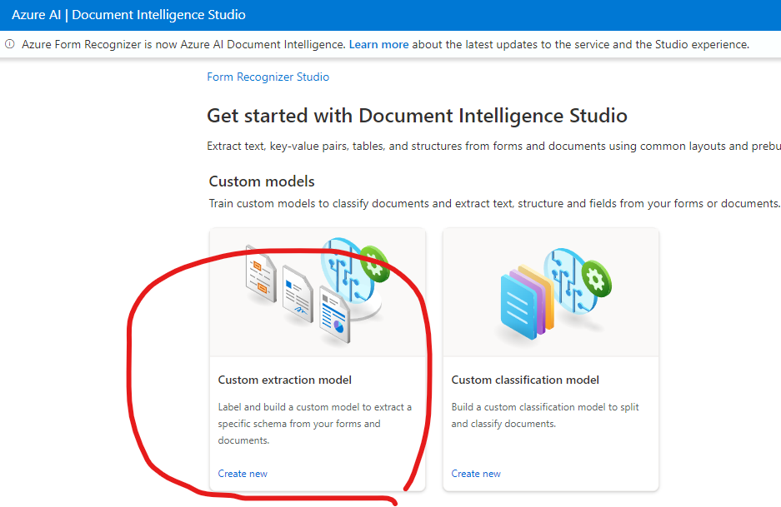The image size is (781, 507).
Task: Open the Form Recognizer Studio breadcrumb link
Action: [268, 77]
